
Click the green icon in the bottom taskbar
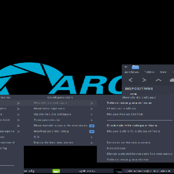tap(56, 171)
